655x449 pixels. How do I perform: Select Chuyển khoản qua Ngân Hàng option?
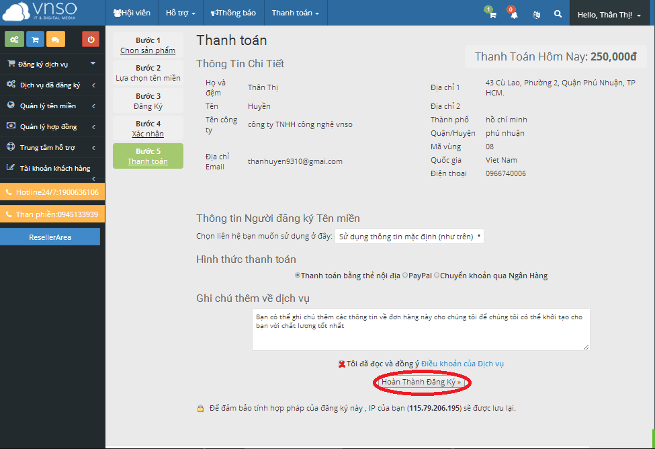[x=437, y=275]
